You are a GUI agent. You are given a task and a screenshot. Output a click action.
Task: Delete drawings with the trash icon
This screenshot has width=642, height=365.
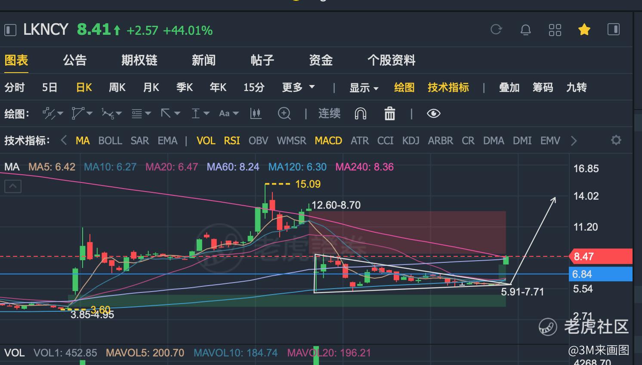[389, 113]
